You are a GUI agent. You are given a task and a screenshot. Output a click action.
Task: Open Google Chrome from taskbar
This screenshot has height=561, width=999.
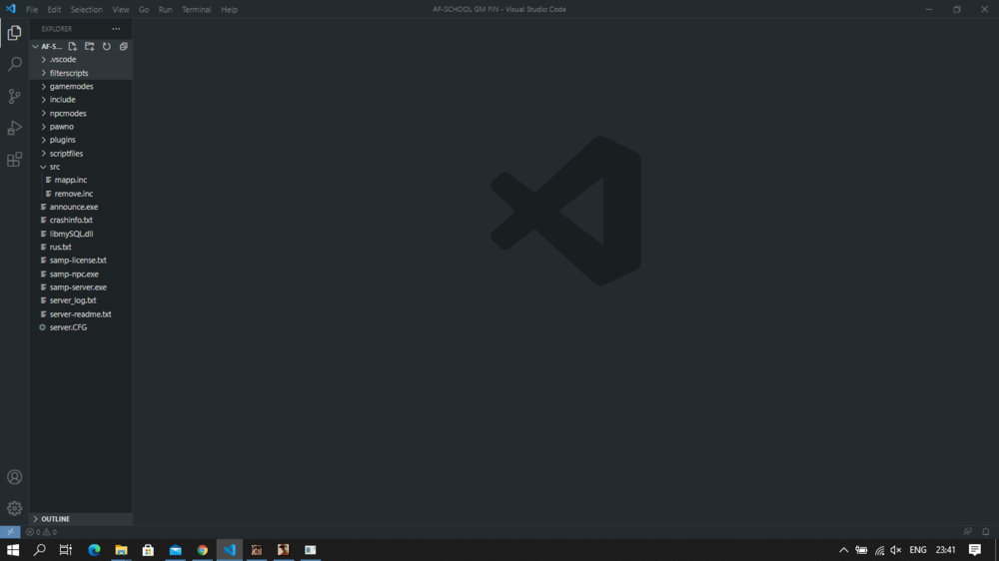coord(203,550)
